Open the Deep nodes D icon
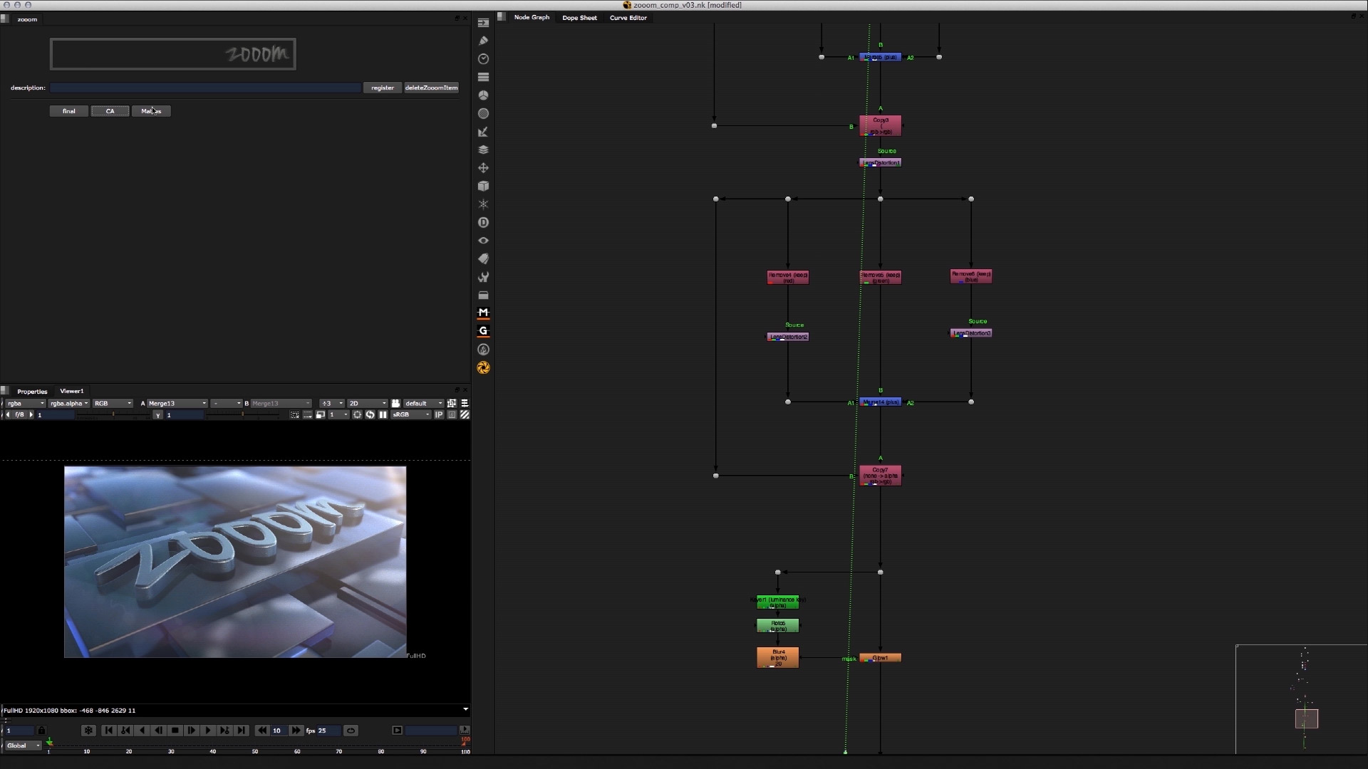This screenshot has width=1368, height=769. pos(483,223)
